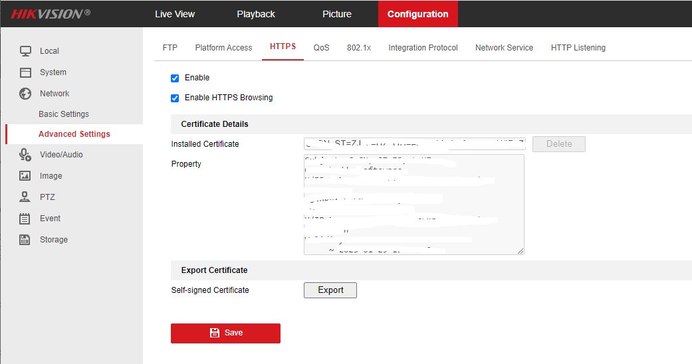The image size is (692, 364).
Task: Switch to the QoS tab
Action: [322, 48]
